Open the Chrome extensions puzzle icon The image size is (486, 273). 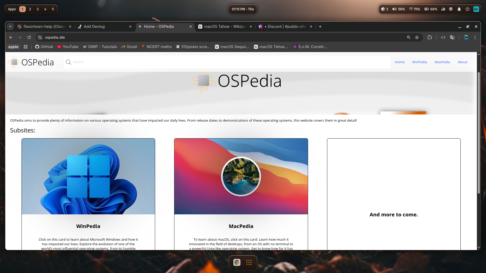[430, 37]
